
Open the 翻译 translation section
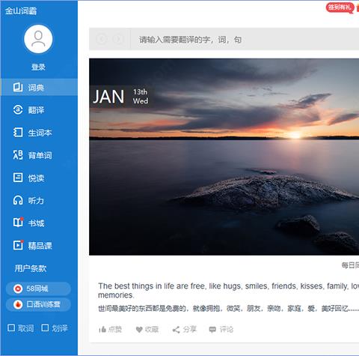[x=39, y=110]
